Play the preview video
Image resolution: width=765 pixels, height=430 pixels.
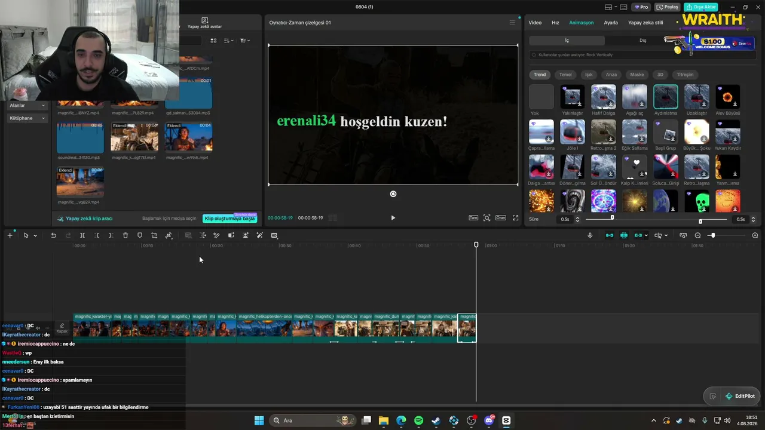[393, 218]
